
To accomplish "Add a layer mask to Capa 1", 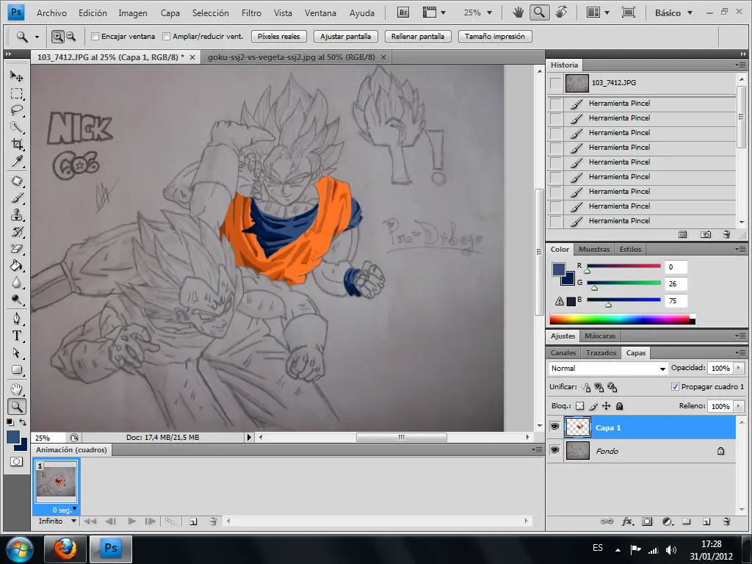I will 647,521.
